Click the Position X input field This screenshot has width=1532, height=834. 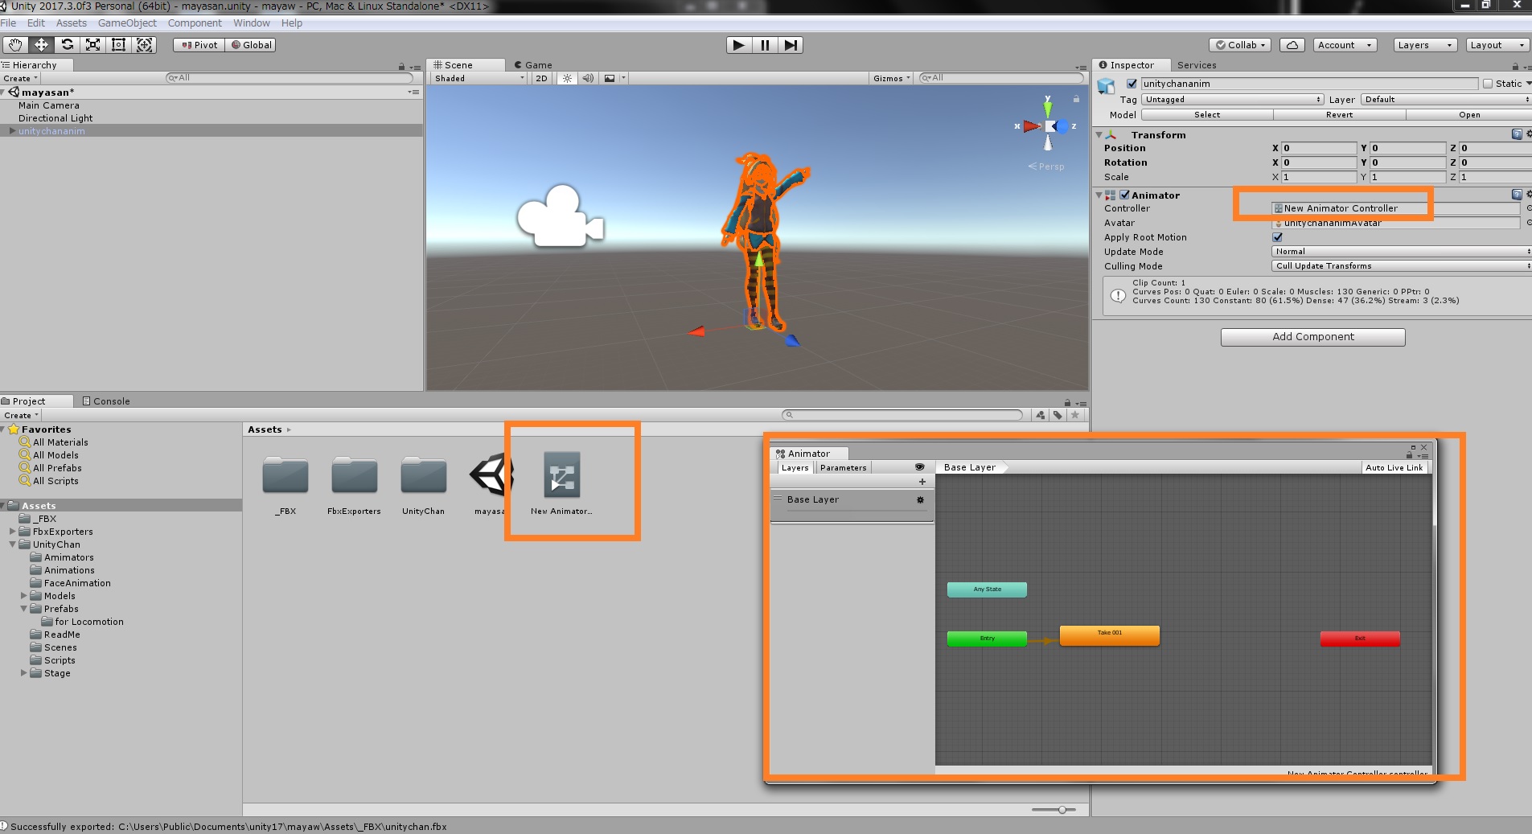pyautogui.click(x=1318, y=148)
